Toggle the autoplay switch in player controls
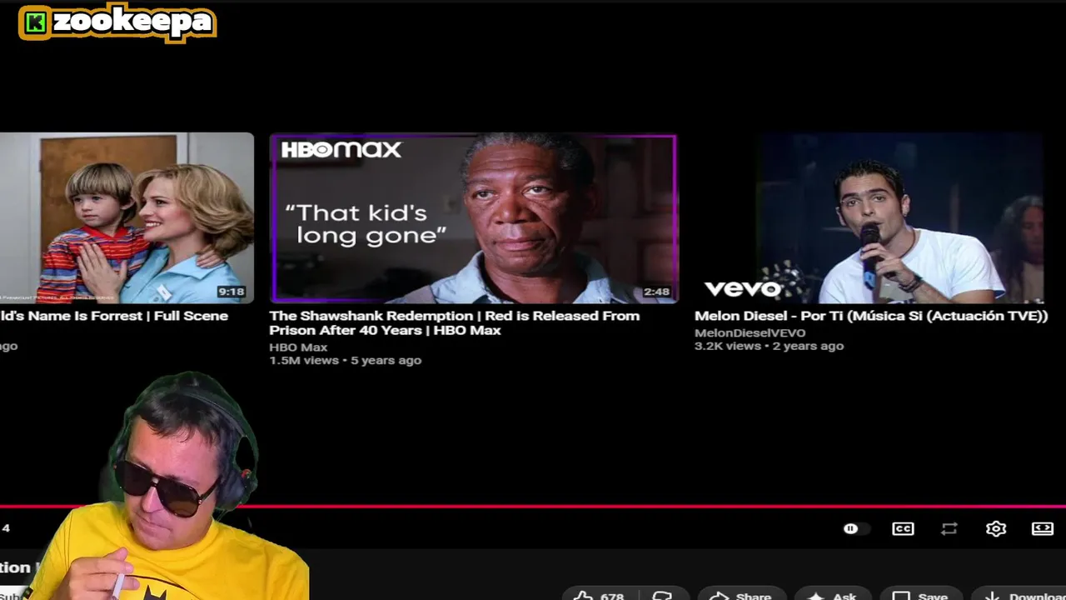The height and width of the screenshot is (600, 1066). click(x=856, y=528)
